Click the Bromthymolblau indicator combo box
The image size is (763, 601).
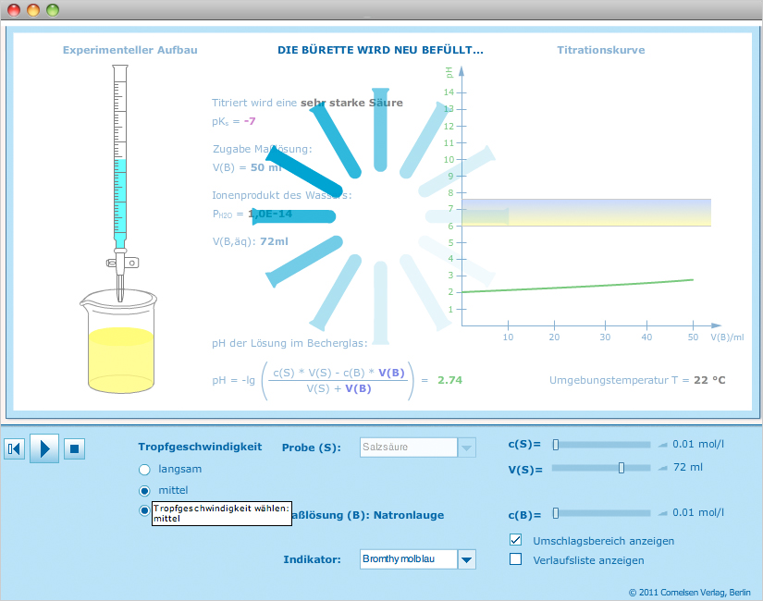(x=408, y=559)
